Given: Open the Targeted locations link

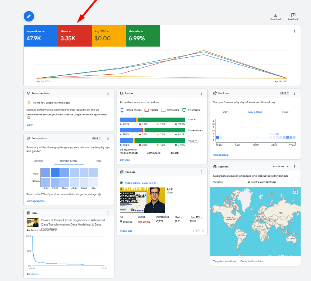Looking at the screenshot, I should click(x=224, y=261).
